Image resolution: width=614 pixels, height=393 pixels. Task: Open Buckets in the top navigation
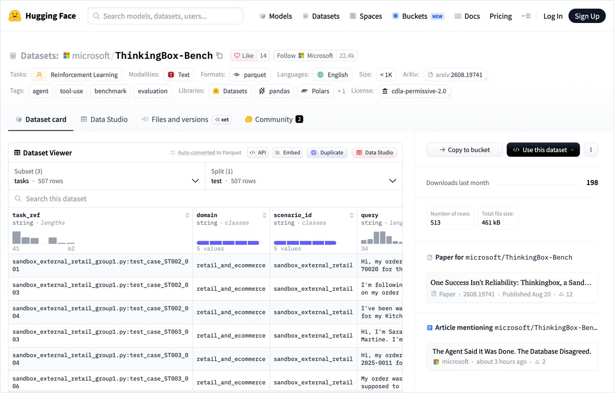tap(418, 16)
